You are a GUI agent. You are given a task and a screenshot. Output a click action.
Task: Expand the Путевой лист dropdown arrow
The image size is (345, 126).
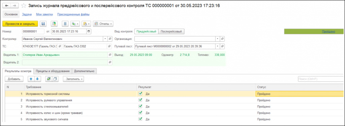[x=218, y=46]
